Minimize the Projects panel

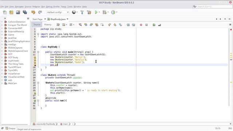28,18
